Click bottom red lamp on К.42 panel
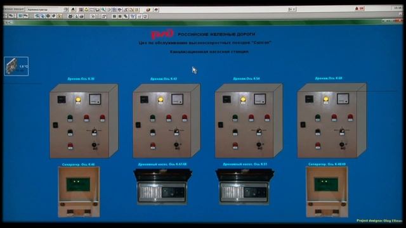The width and height of the screenshot is (406, 228). tap(153, 146)
